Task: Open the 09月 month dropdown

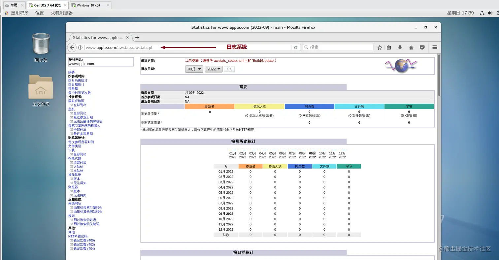Action: pyautogui.click(x=194, y=69)
